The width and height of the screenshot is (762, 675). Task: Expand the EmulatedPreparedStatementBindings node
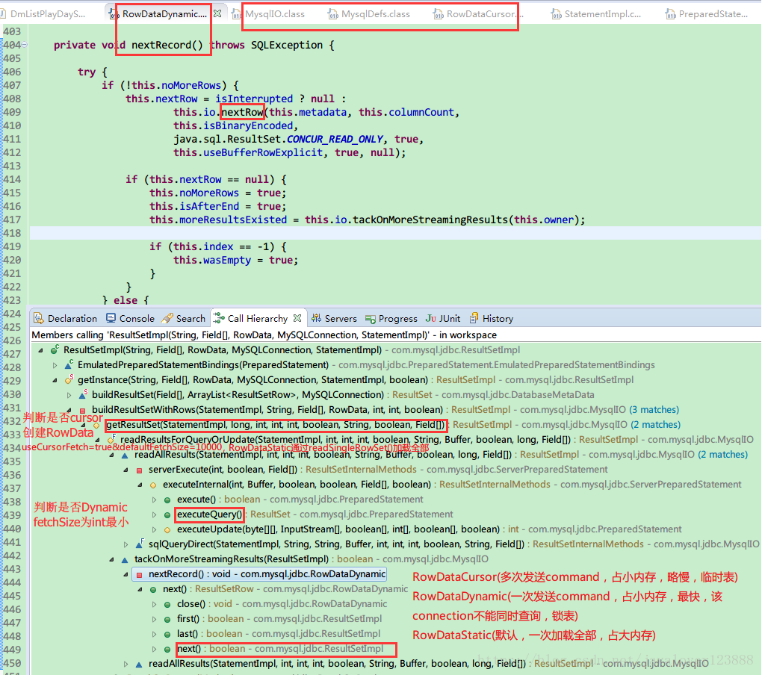tap(55, 365)
